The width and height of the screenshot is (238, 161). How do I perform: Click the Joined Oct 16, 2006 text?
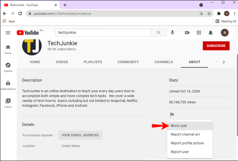click(185, 91)
